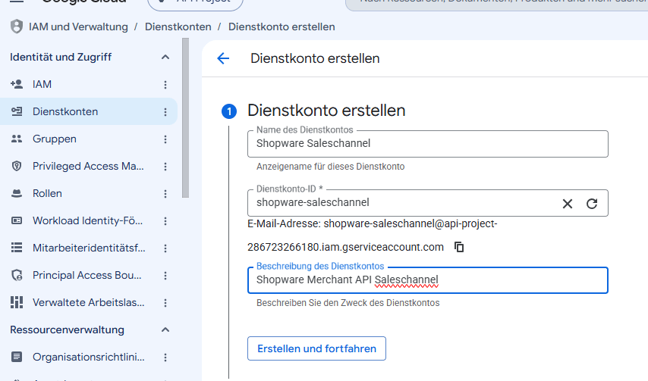Viewport: 648px width, 381px height.
Task: Click the Dienstkonten sidebar icon
Action: point(17,111)
